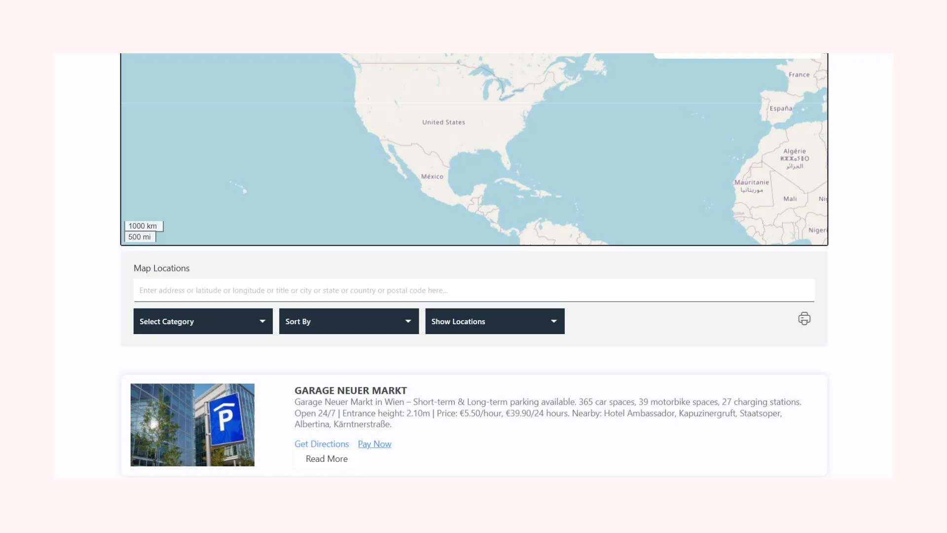Click the printer icon to print locations
Screen dimensions: 947x533
point(804,319)
